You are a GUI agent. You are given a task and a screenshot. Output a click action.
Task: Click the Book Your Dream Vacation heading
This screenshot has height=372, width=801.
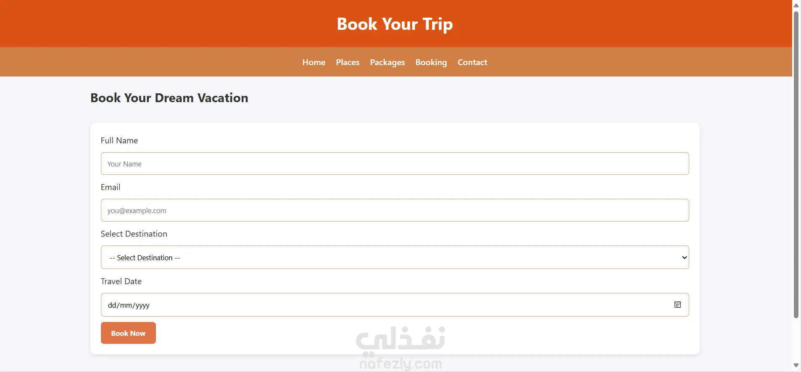click(169, 98)
